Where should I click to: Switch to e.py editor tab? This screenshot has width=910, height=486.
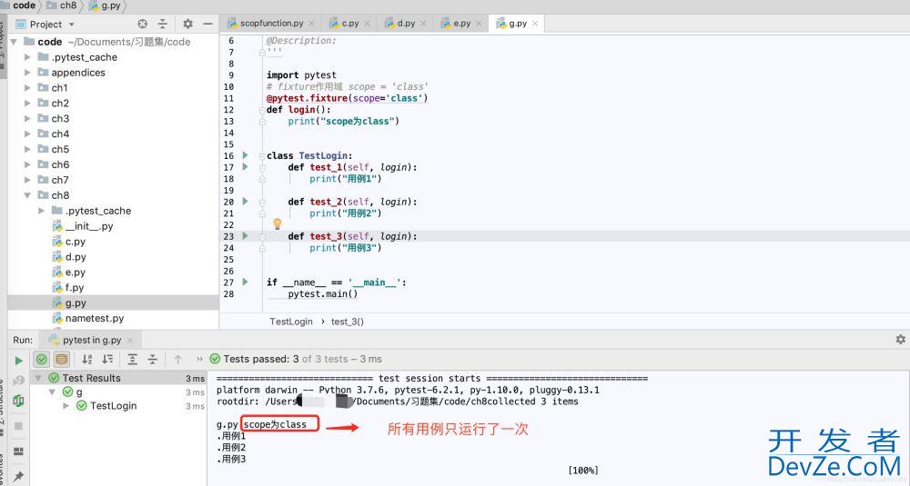(462, 24)
